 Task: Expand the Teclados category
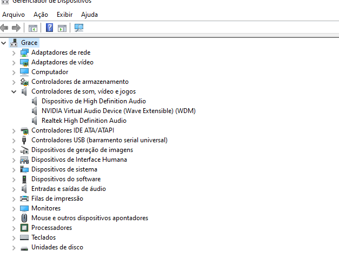(14, 238)
